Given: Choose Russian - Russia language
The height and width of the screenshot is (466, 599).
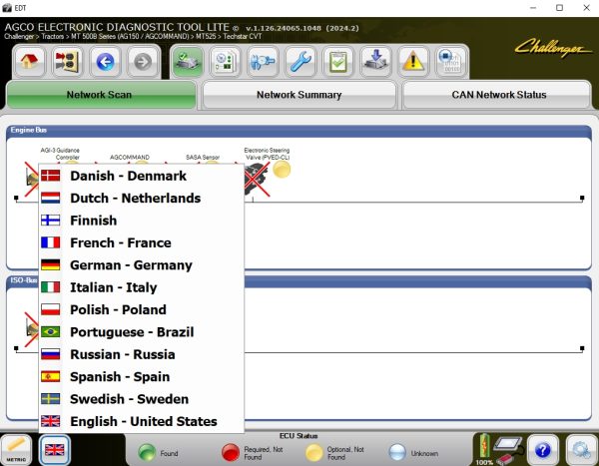Looking at the screenshot, I should (141, 354).
